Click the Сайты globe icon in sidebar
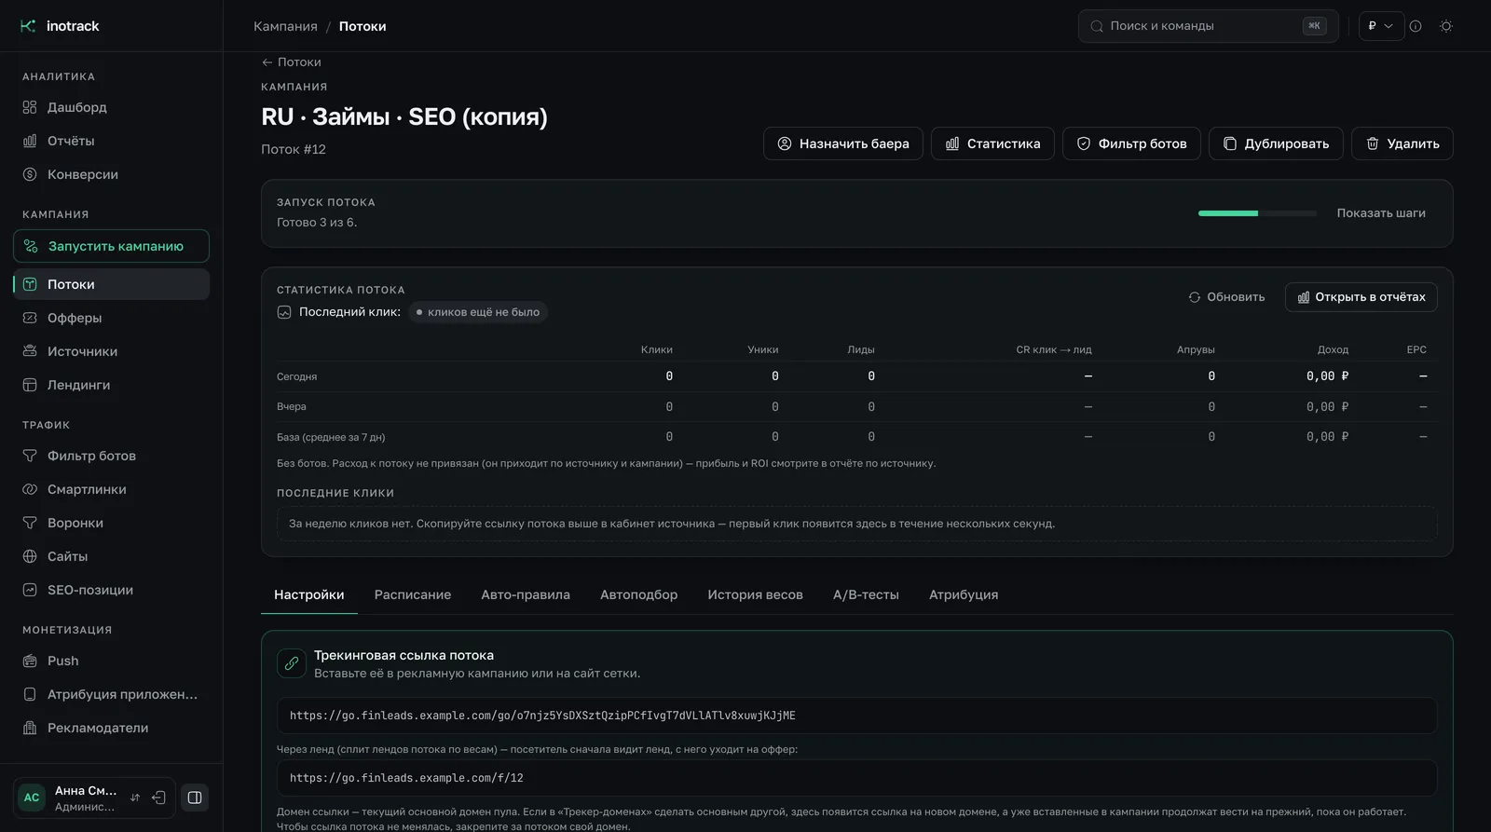 click(x=30, y=556)
